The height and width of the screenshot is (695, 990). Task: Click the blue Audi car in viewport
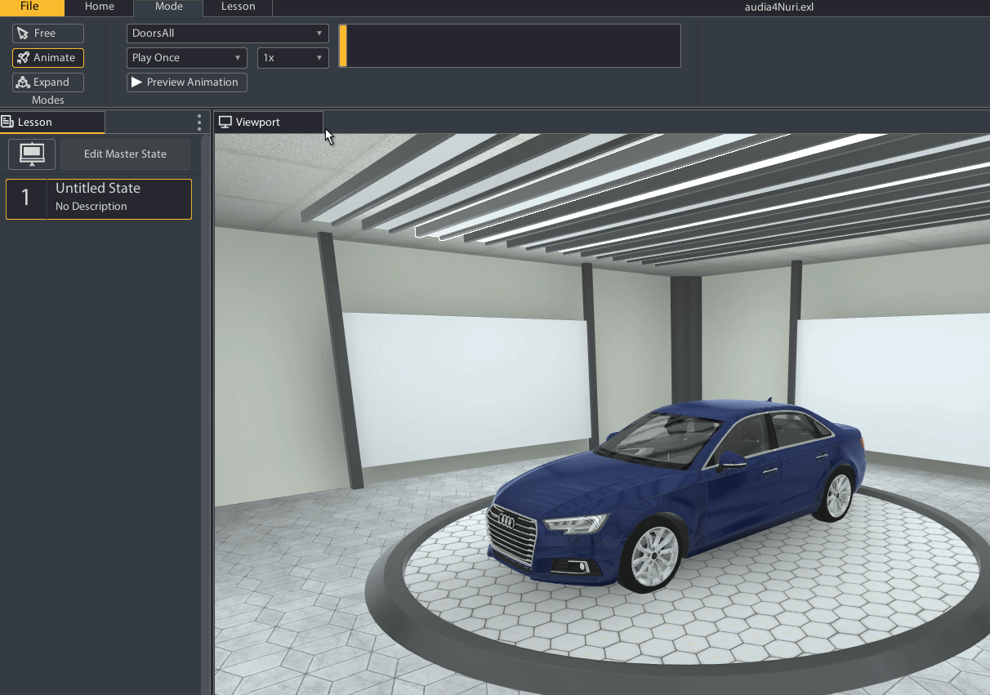point(676,494)
